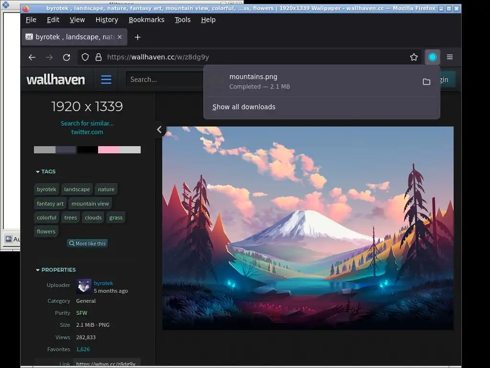Close the byrotek landscape tab
490x368 pixels.
tap(119, 37)
